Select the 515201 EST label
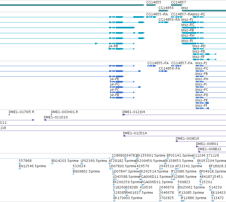226x202 pixels. (206, 182)
